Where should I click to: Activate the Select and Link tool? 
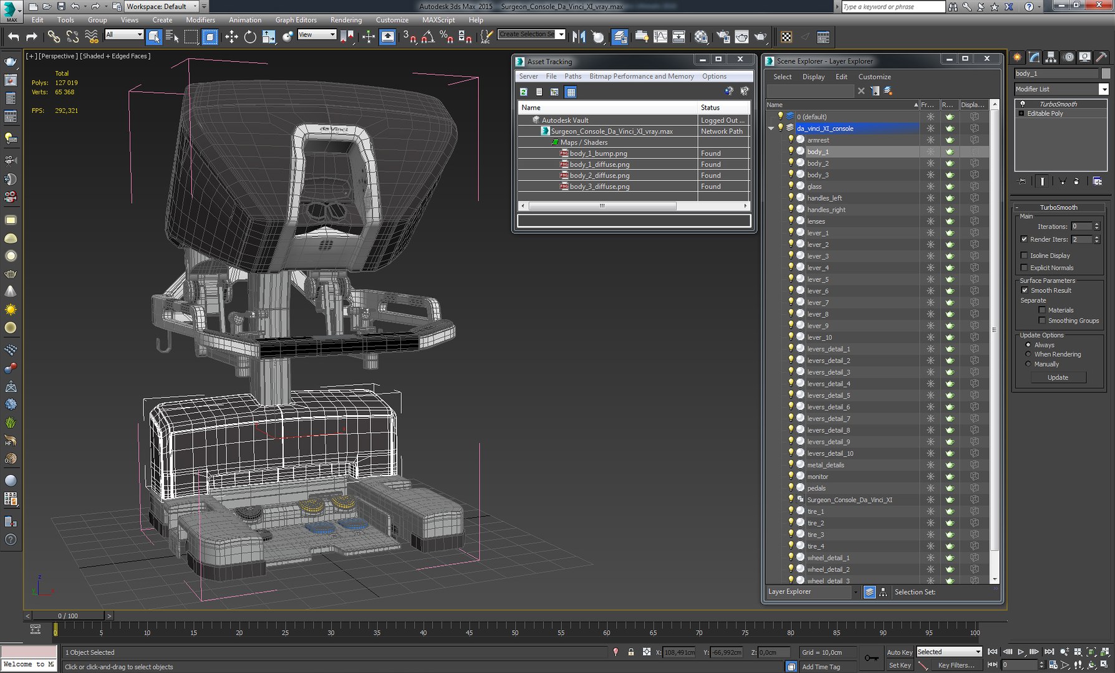click(54, 37)
